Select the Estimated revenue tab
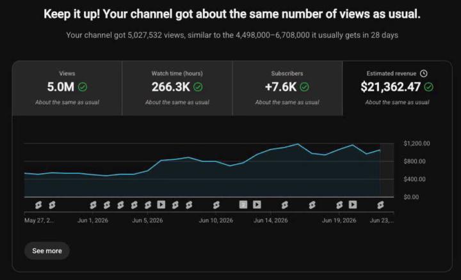 (397, 88)
